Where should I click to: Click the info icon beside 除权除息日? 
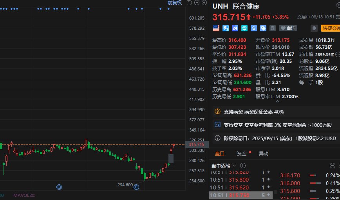click(x=217, y=138)
